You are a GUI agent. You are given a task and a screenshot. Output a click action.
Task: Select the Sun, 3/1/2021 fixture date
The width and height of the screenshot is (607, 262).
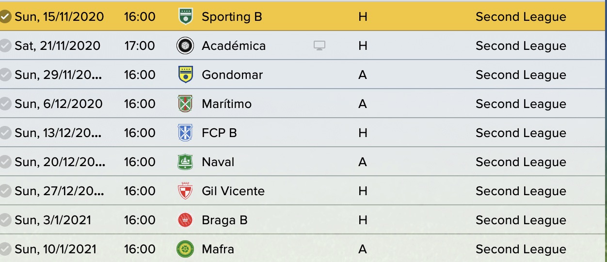point(53,220)
